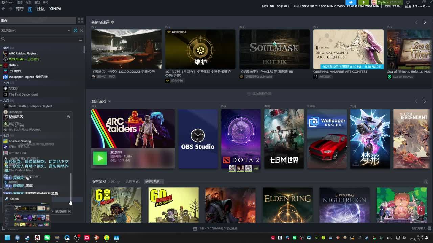The image size is (433, 243).
Task: Click the green play button for ARC Raiders
Action: tap(100, 158)
